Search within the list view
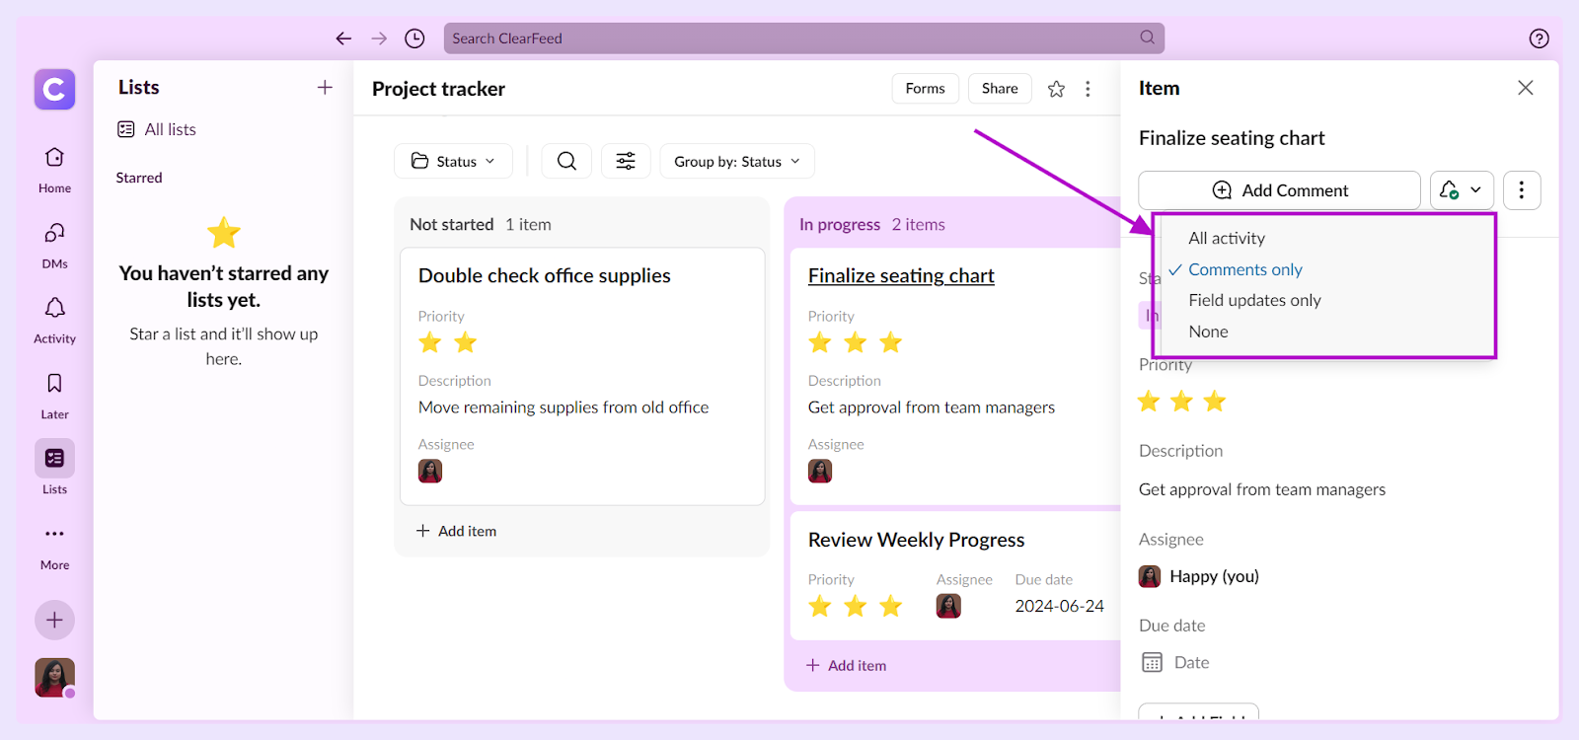1579x740 pixels. click(566, 161)
